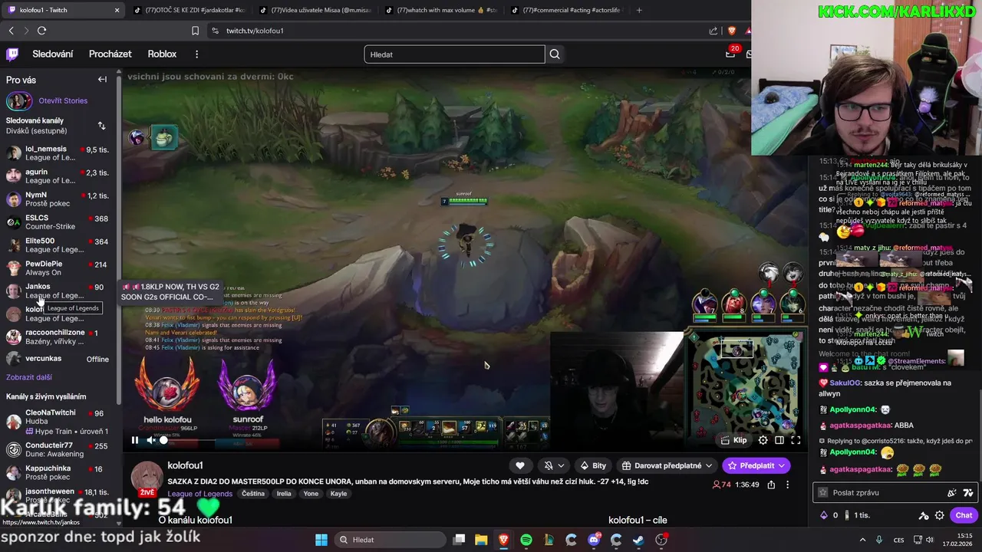Screen dimensions: 982x552
Task: Select the Irelia tag
Action: click(x=284, y=494)
